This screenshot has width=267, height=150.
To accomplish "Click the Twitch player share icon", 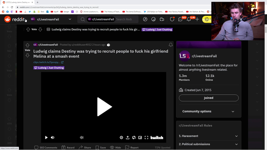I will tap(128, 137).
